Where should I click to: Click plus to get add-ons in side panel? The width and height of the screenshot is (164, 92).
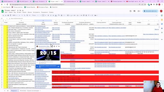tap(162, 39)
